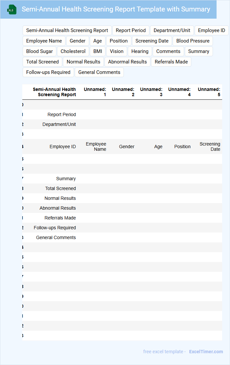This screenshot has height=365, width=230.
Task: Select the Unnamed: 4 column header
Action: (x=179, y=92)
